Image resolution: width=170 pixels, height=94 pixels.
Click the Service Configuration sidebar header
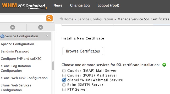click(25, 36)
